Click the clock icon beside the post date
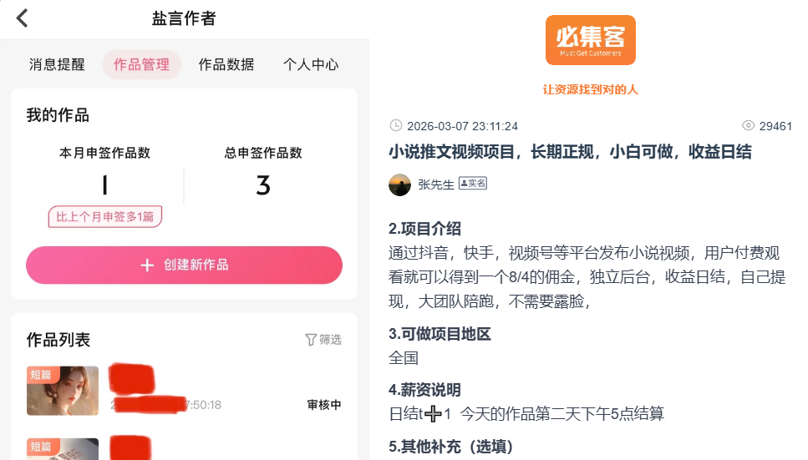Image resolution: width=808 pixels, height=460 pixels. click(396, 125)
